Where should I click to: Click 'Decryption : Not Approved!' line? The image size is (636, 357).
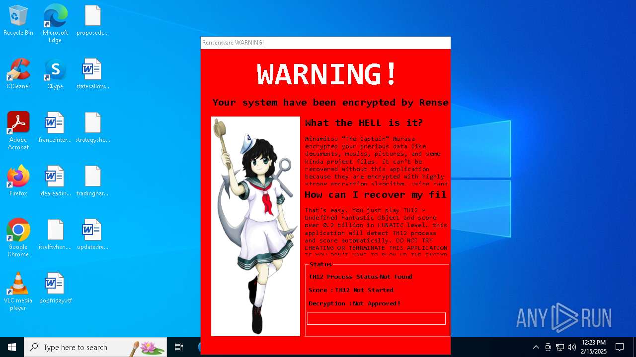point(354,303)
